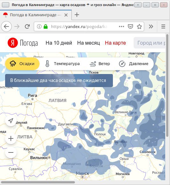Click Орша city label on map

point(124,159)
